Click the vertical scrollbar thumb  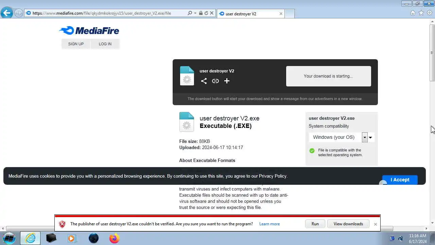click(432, 52)
